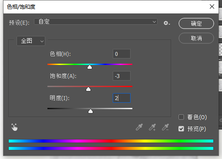Click the 明度(I): label
Screen dimensions: 222x159
tap(60, 98)
